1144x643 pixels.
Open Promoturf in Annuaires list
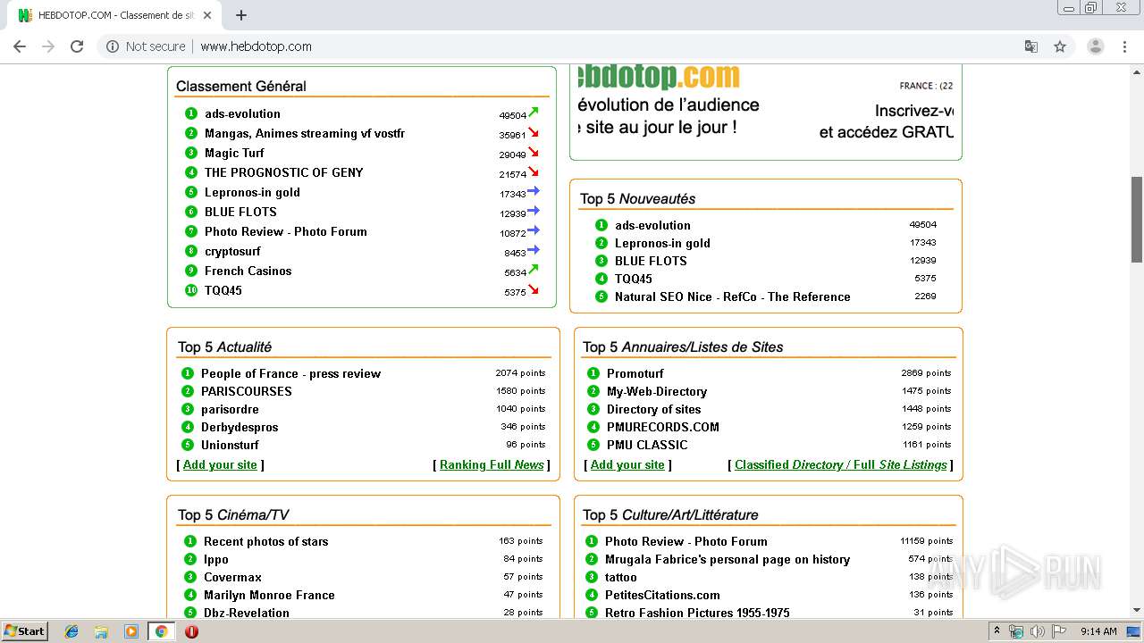click(x=635, y=373)
